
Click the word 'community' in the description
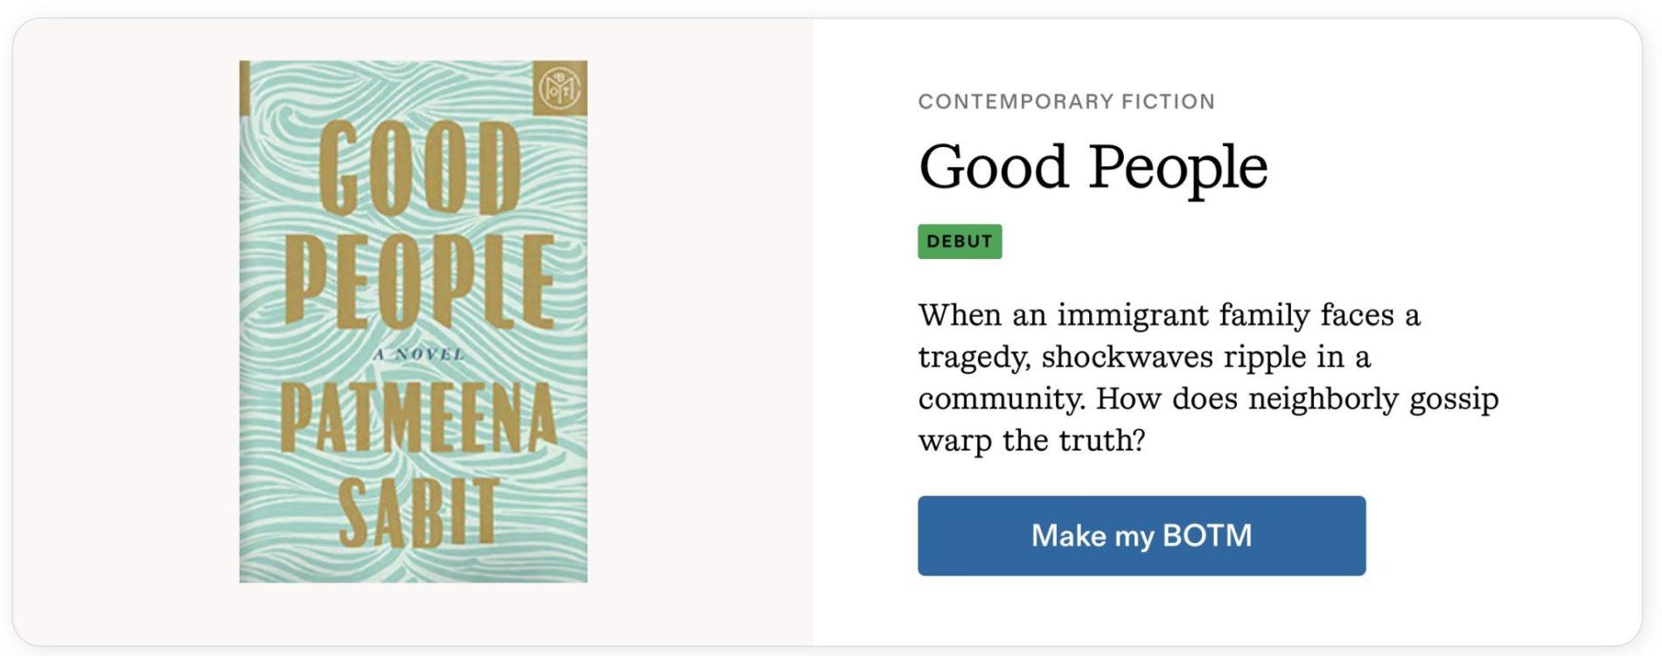(x=1001, y=399)
